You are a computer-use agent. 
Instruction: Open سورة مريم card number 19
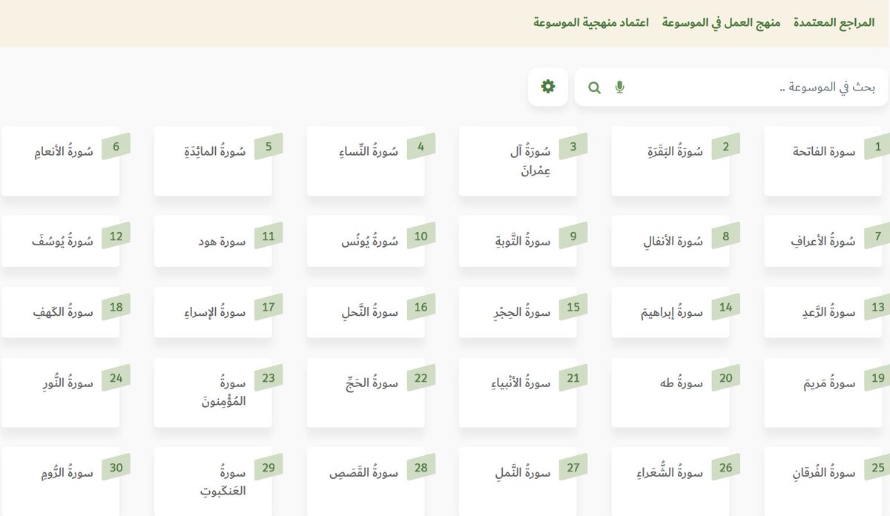pos(822,391)
